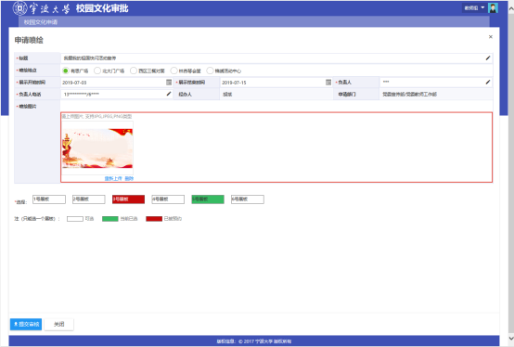
Task: Open the calendar icon for the 2019-07-15 date
Action: [x=328, y=83]
